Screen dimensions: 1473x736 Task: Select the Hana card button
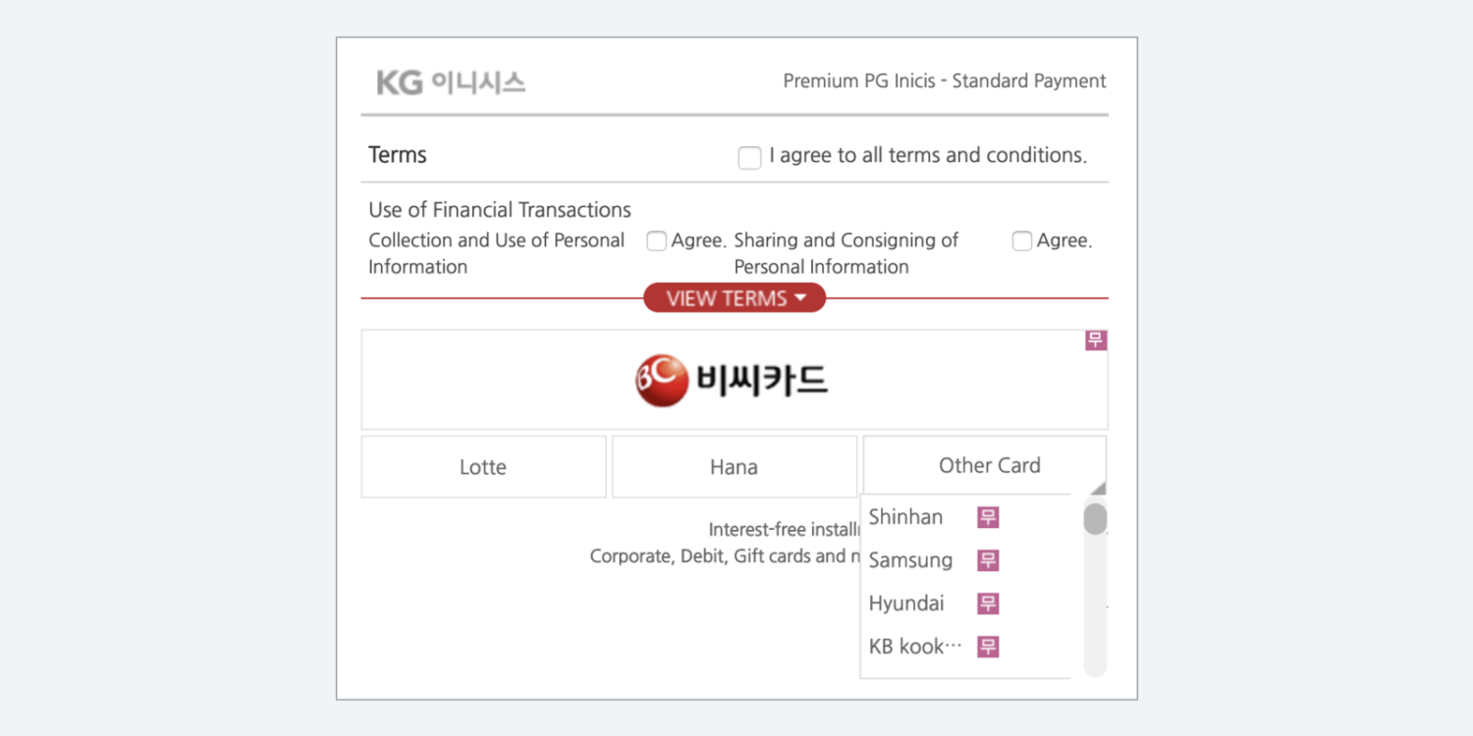(735, 467)
